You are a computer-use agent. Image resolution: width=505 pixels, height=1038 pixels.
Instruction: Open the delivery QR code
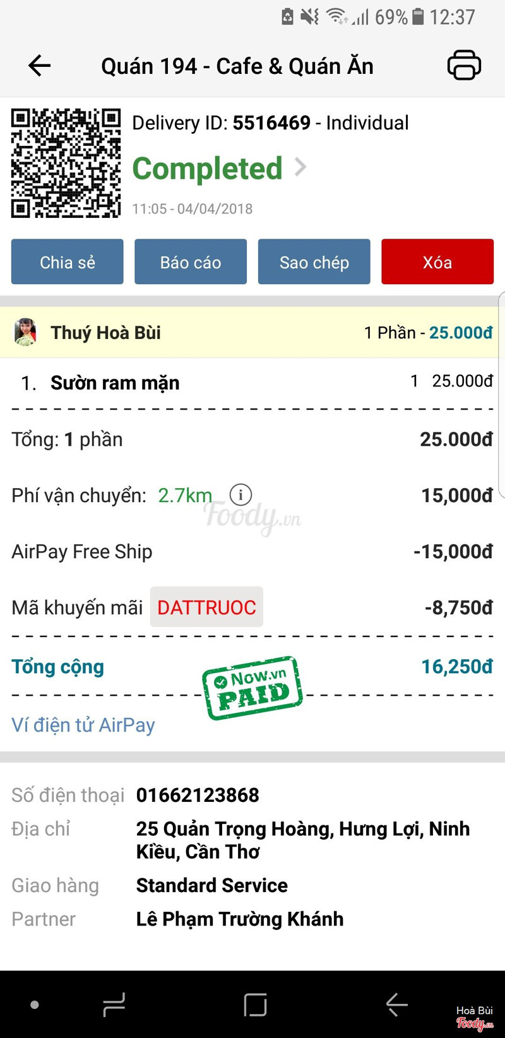[x=66, y=164]
